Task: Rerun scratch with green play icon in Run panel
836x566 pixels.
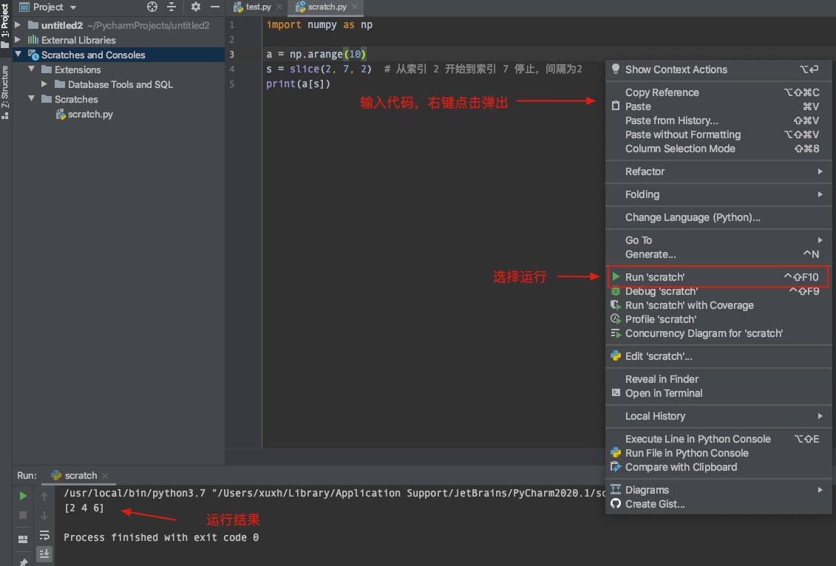Action: click(x=23, y=497)
